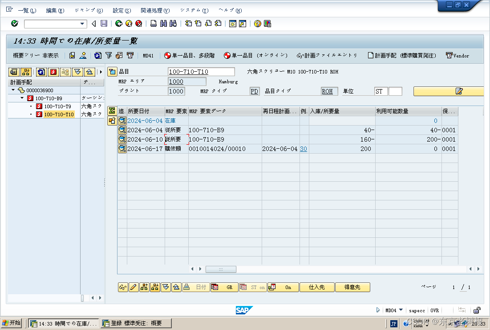Open the MD04 status bar dropdown
Screen dimensions: 490x330
[x=401, y=310]
